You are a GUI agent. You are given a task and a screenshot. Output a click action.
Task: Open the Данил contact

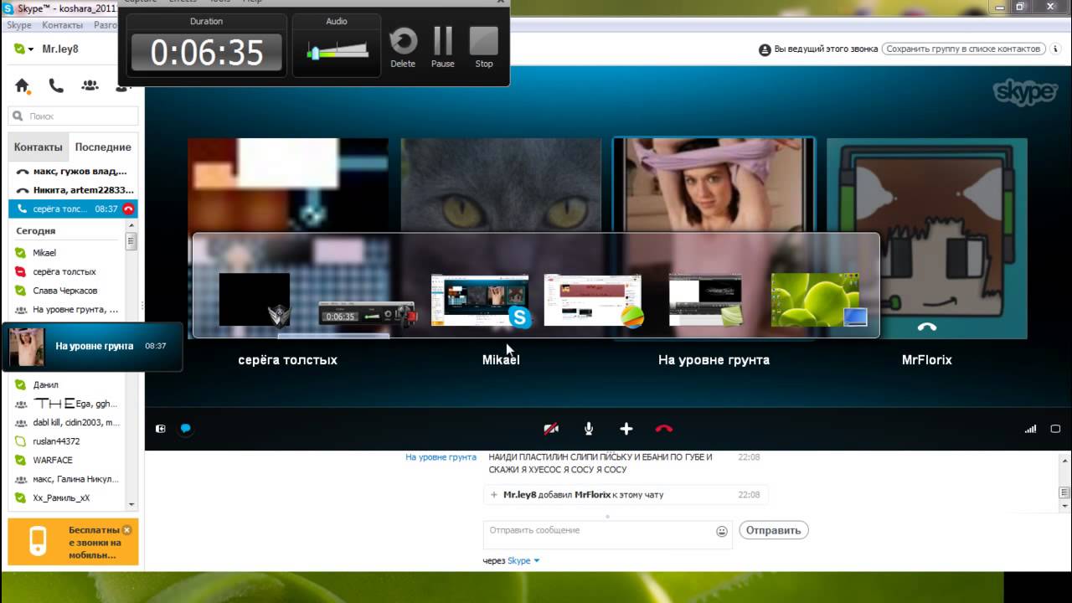pyautogui.click(x=67, y=384)
